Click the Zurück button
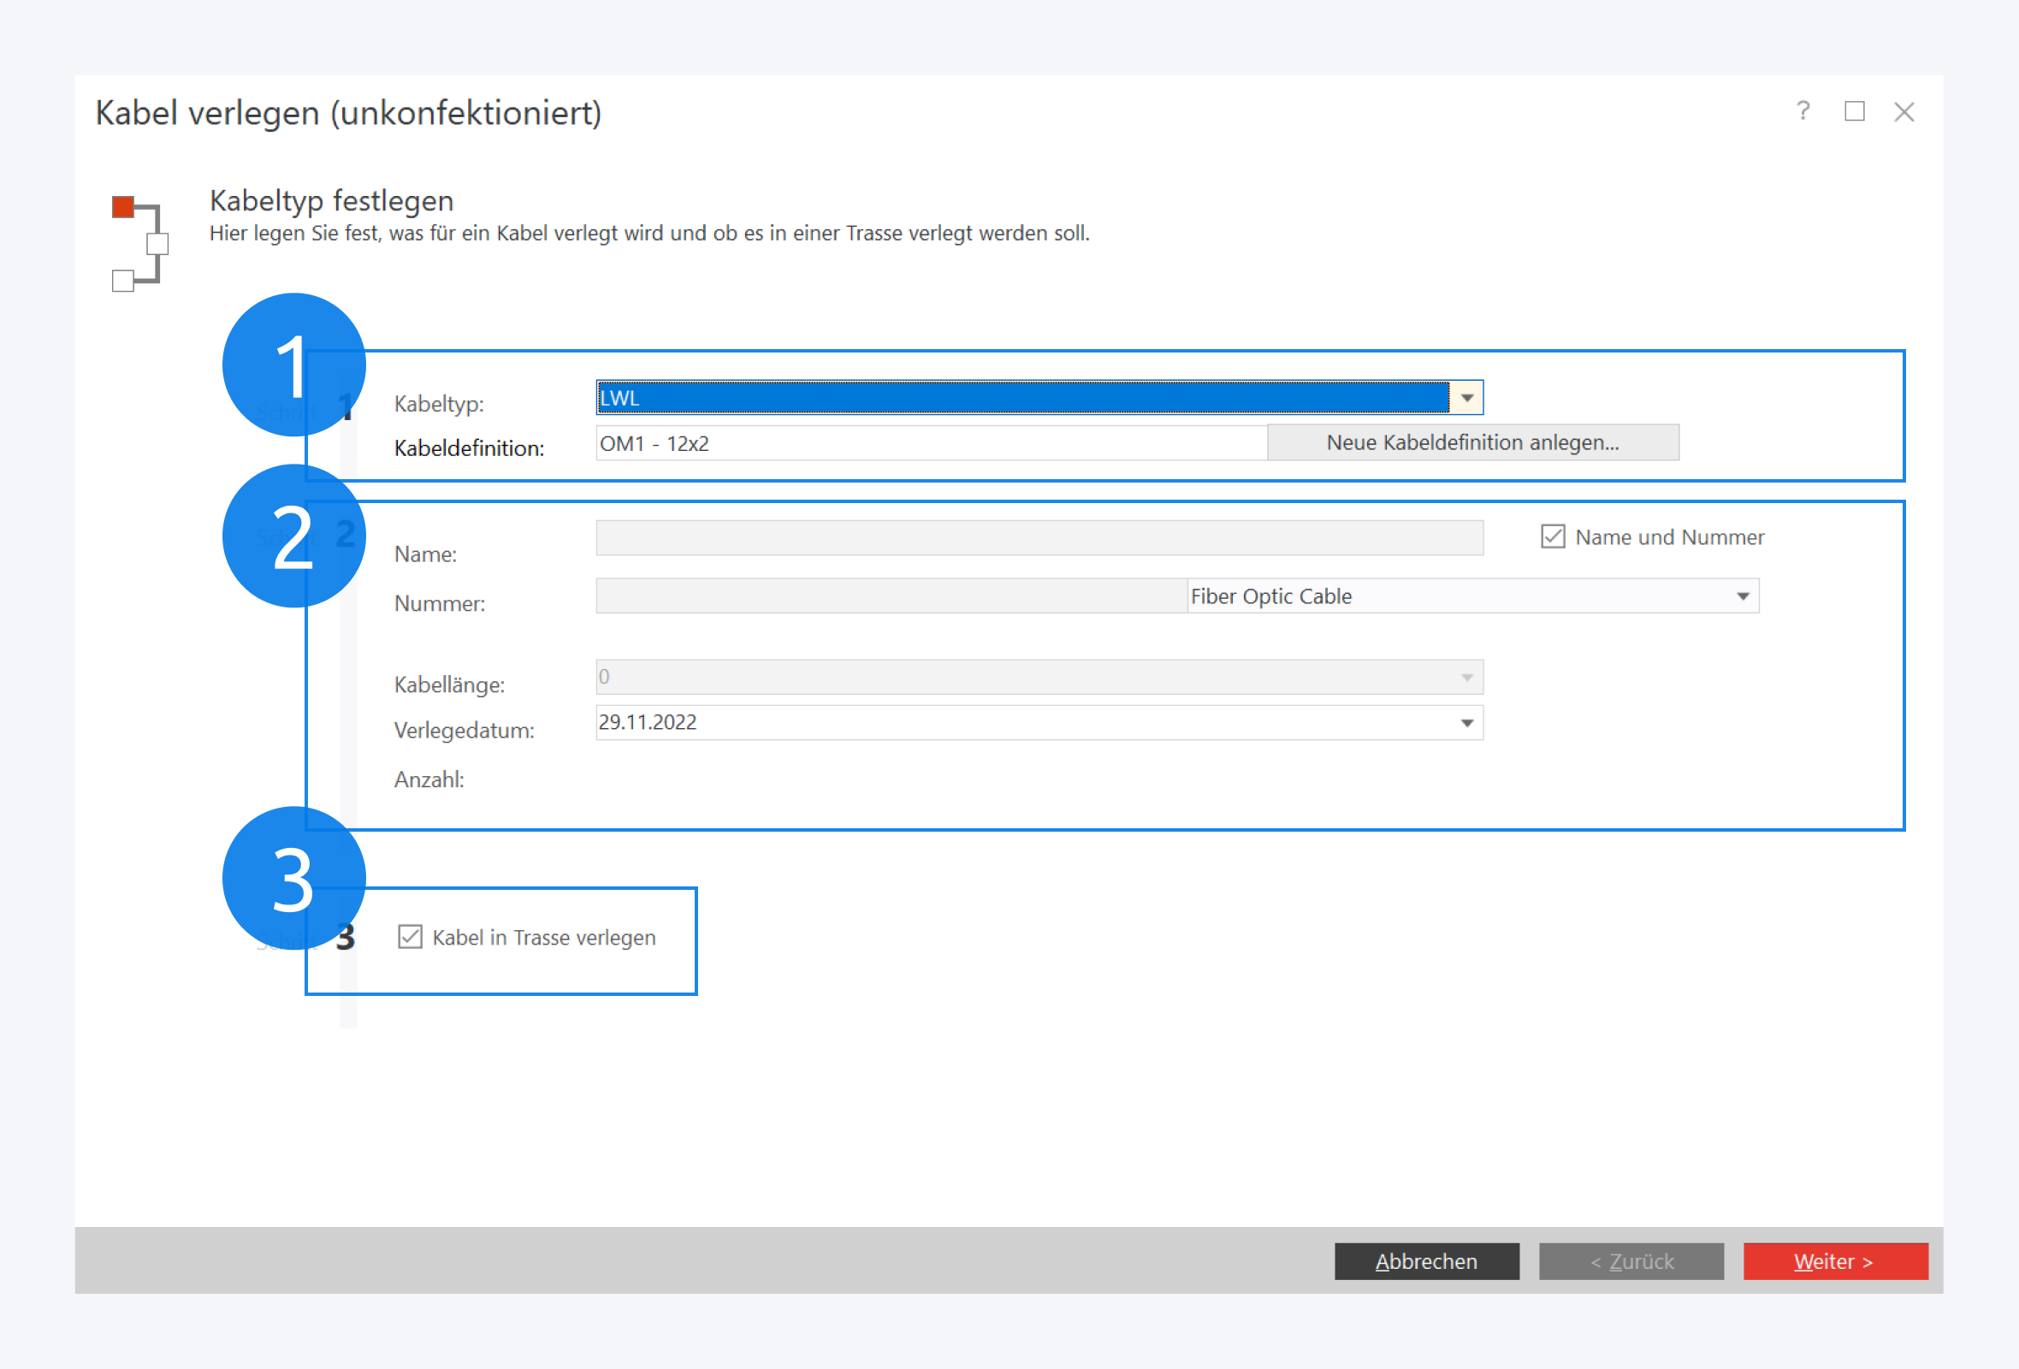 click(x=1631, y=1261)
